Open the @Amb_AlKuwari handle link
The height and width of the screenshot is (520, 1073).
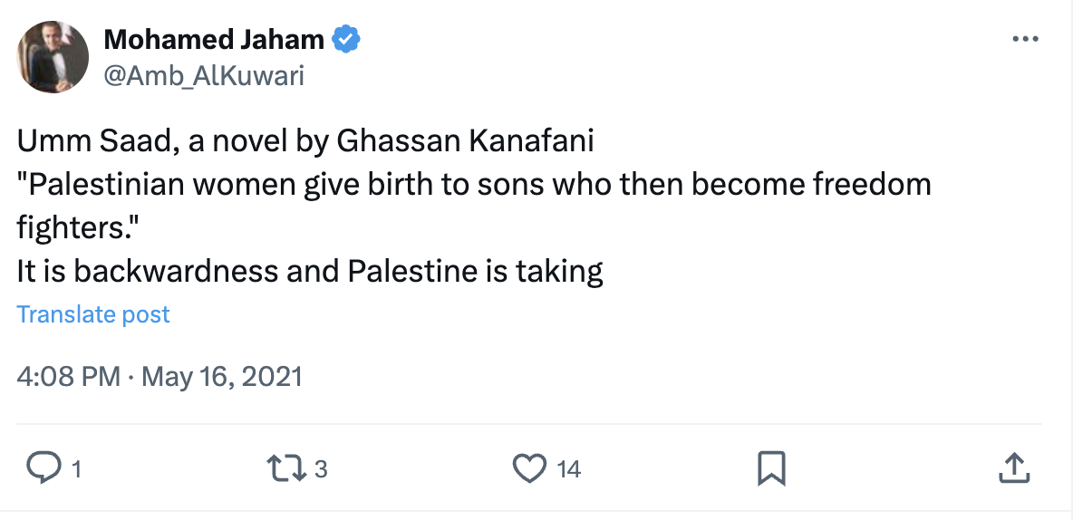204,76
